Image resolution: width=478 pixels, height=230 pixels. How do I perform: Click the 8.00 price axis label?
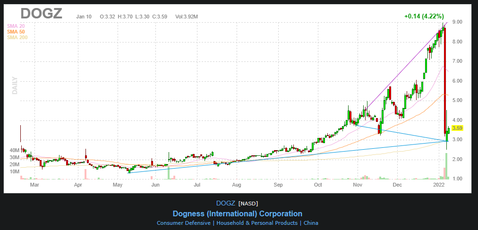pos(457,42)
